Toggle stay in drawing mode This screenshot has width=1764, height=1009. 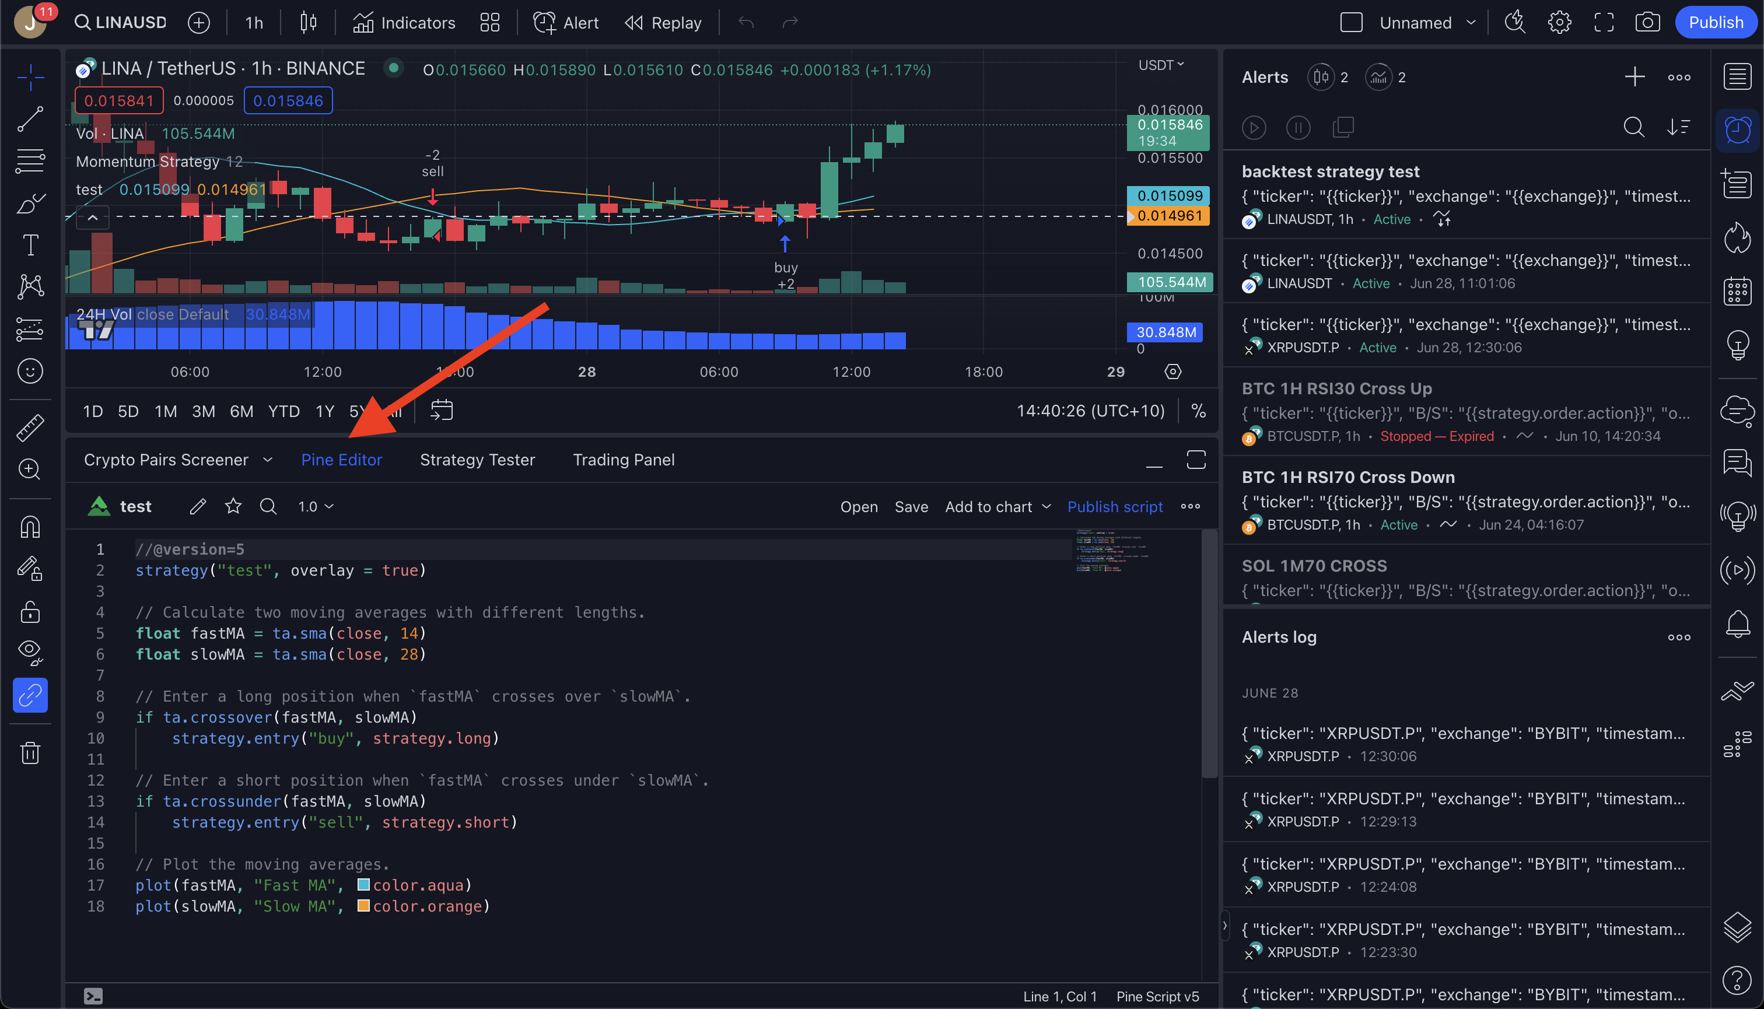[x=30, y=569]
